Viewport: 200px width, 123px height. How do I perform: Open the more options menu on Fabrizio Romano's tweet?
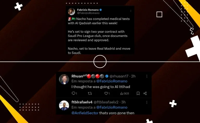(x=131, y=11)
